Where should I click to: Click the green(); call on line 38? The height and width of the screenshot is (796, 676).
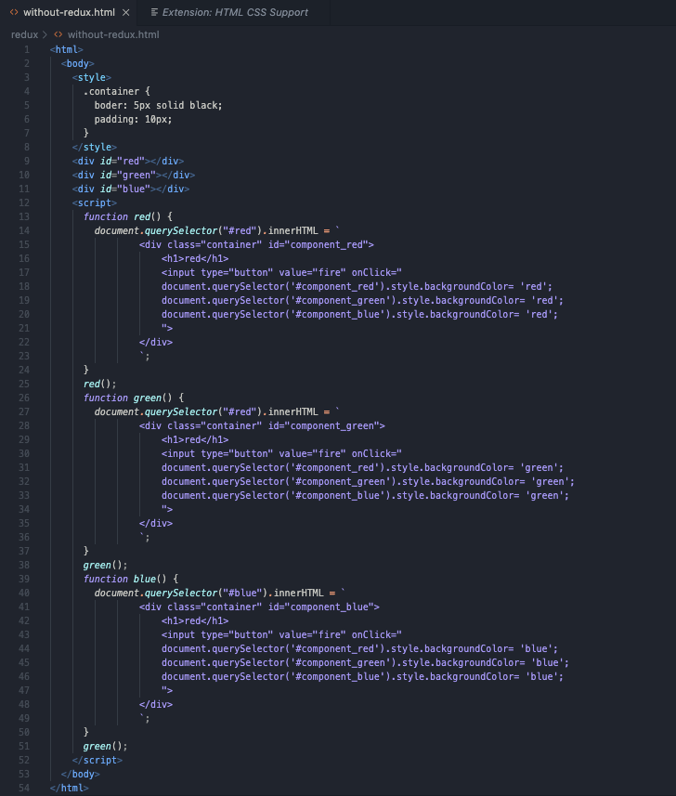pyautogui.click(x=106, y=565)
